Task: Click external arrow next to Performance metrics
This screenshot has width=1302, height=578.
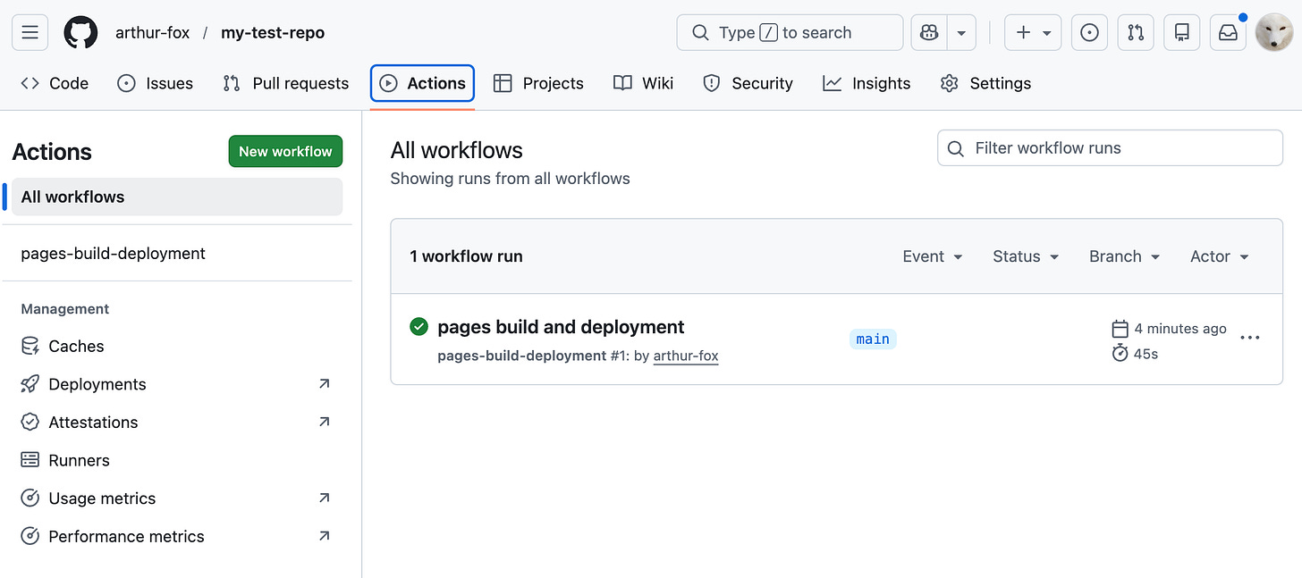Action: coord(324,536)
